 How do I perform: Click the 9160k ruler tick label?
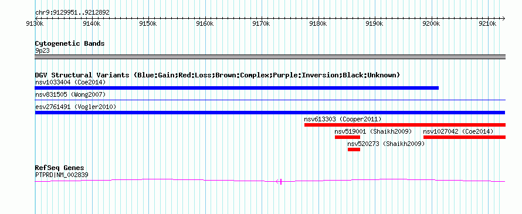click(205, 24)
